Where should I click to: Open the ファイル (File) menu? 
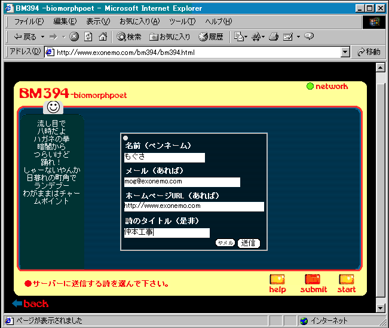point(28,22)
